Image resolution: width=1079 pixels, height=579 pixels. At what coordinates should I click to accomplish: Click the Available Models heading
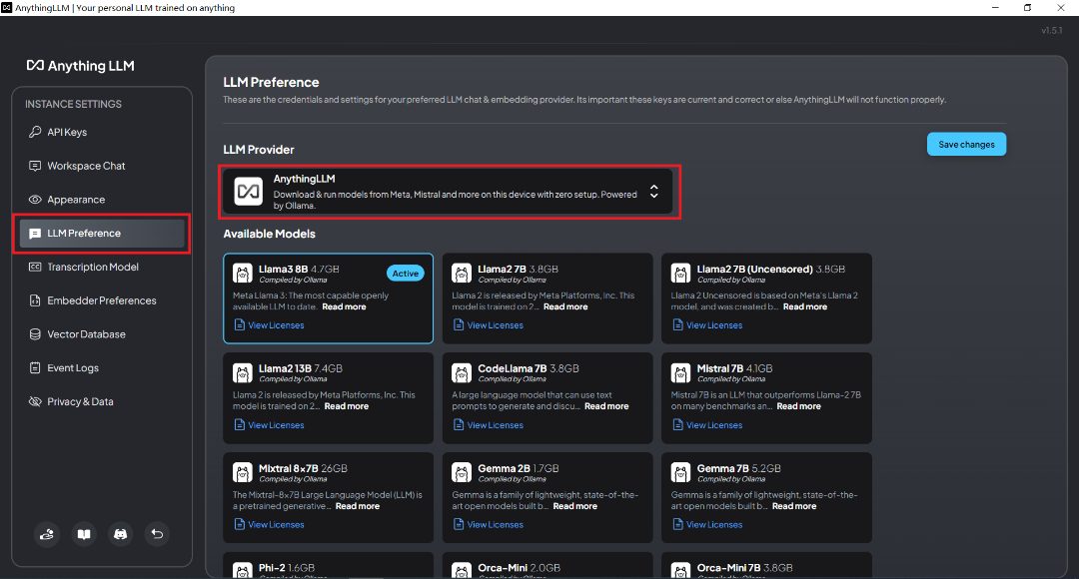tap(269, 234)
